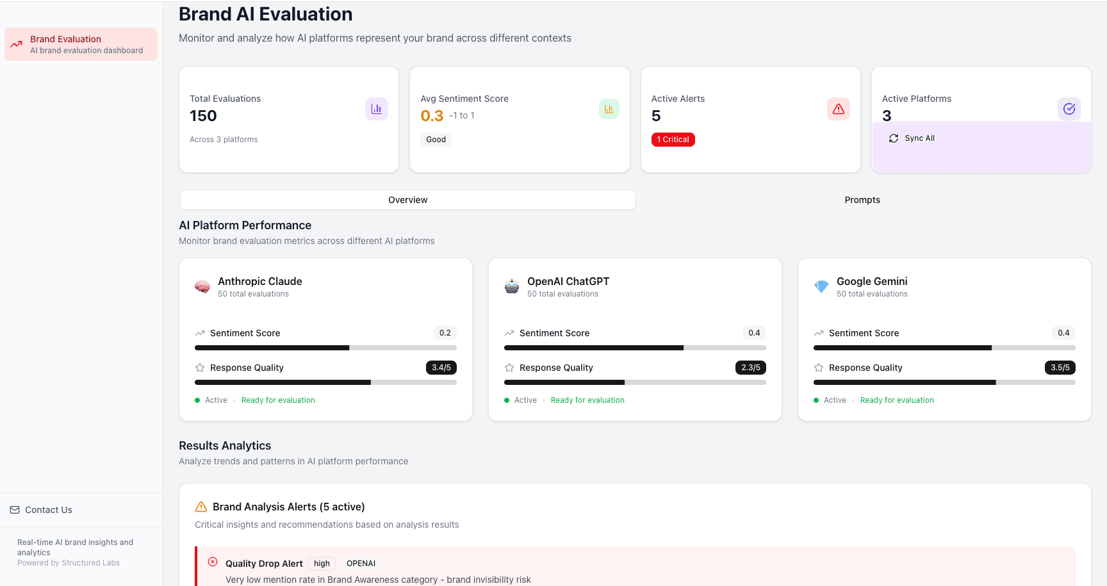The image size is (1107, 586).
Task: Select the Overview tab
Action: coord(407,200)
